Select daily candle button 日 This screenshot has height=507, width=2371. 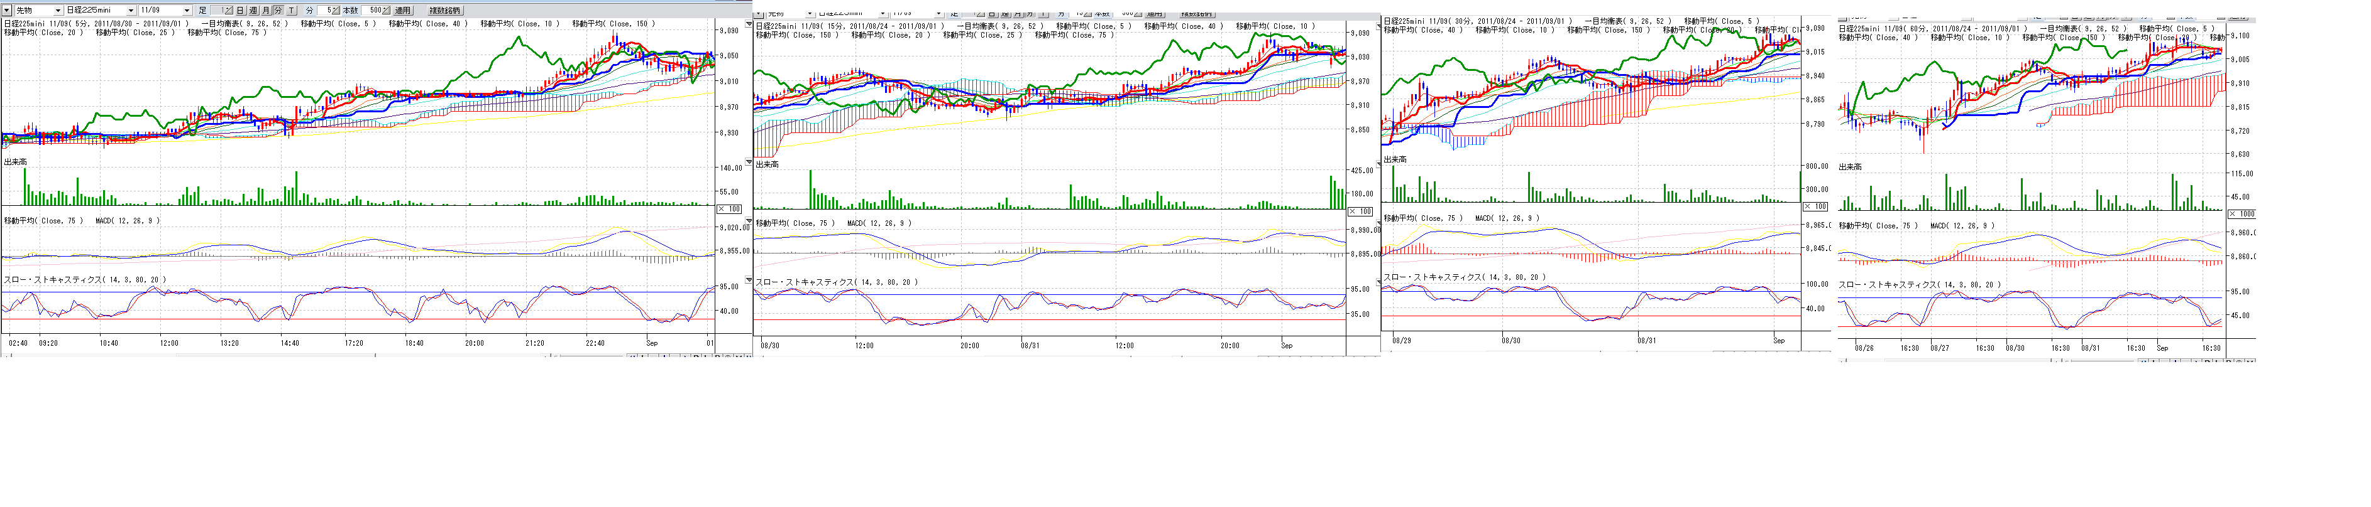coord(240,10)
